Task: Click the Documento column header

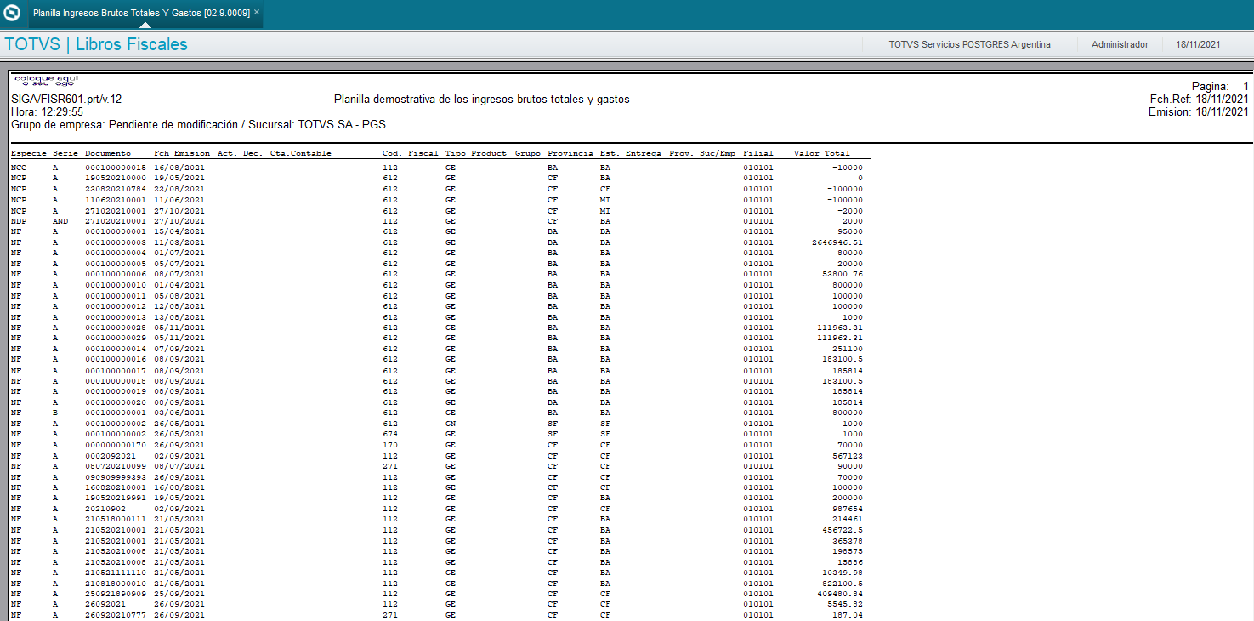Action: (108, 154)
